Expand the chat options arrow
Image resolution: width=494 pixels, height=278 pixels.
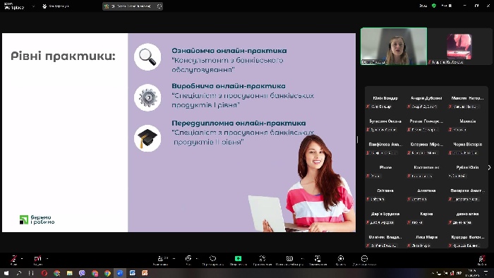tap(197, 259)
